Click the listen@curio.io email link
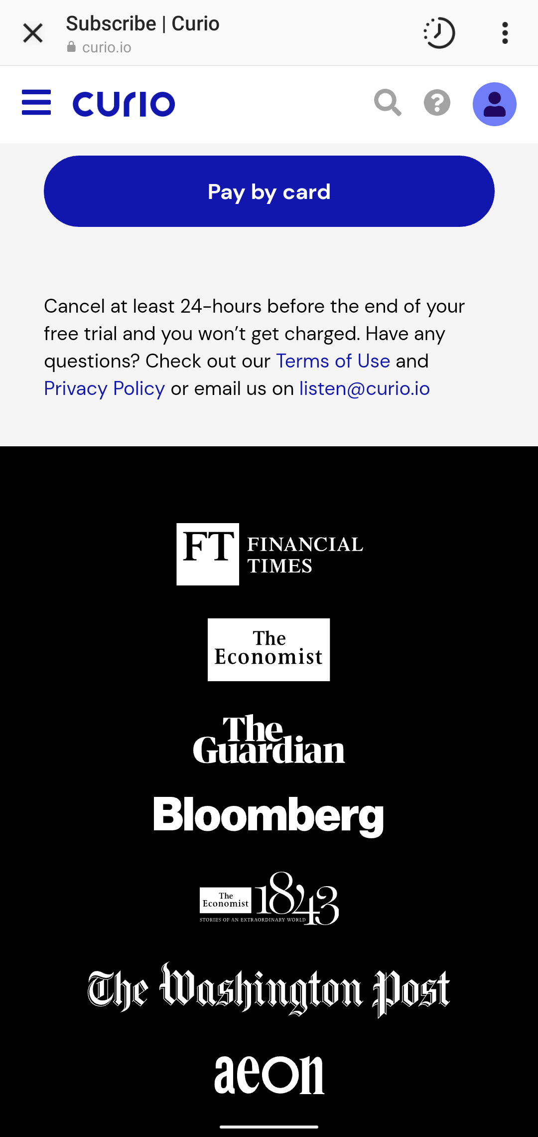The width and height of the screenshot is (538, 1137). click(x=364, y=388)
